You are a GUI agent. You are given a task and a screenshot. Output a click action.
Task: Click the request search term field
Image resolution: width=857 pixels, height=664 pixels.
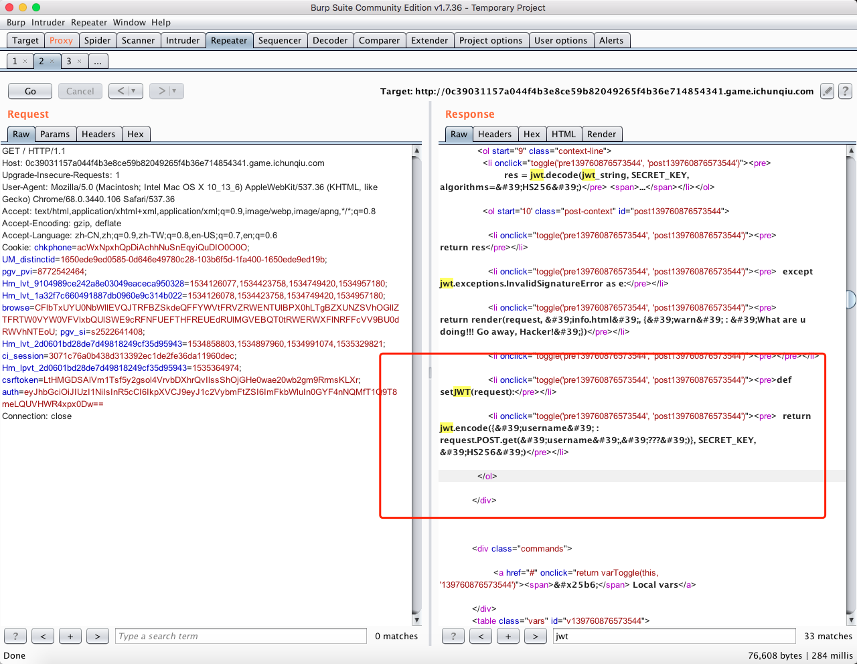(241, 636)
